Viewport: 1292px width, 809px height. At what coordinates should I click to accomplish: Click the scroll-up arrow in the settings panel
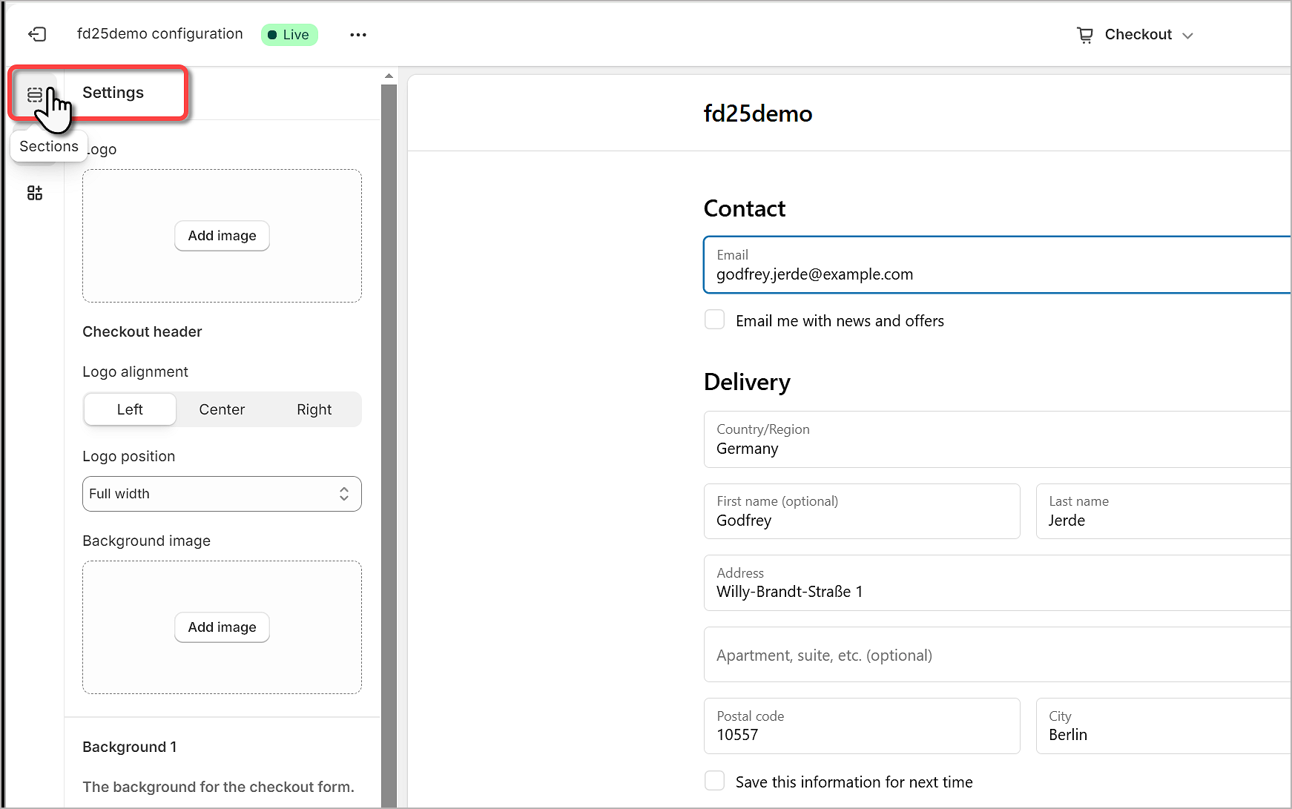389,76
